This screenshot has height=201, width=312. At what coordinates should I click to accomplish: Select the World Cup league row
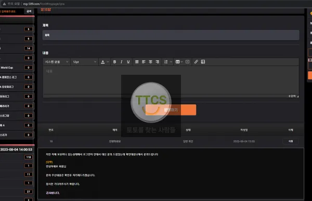[17, 68]
